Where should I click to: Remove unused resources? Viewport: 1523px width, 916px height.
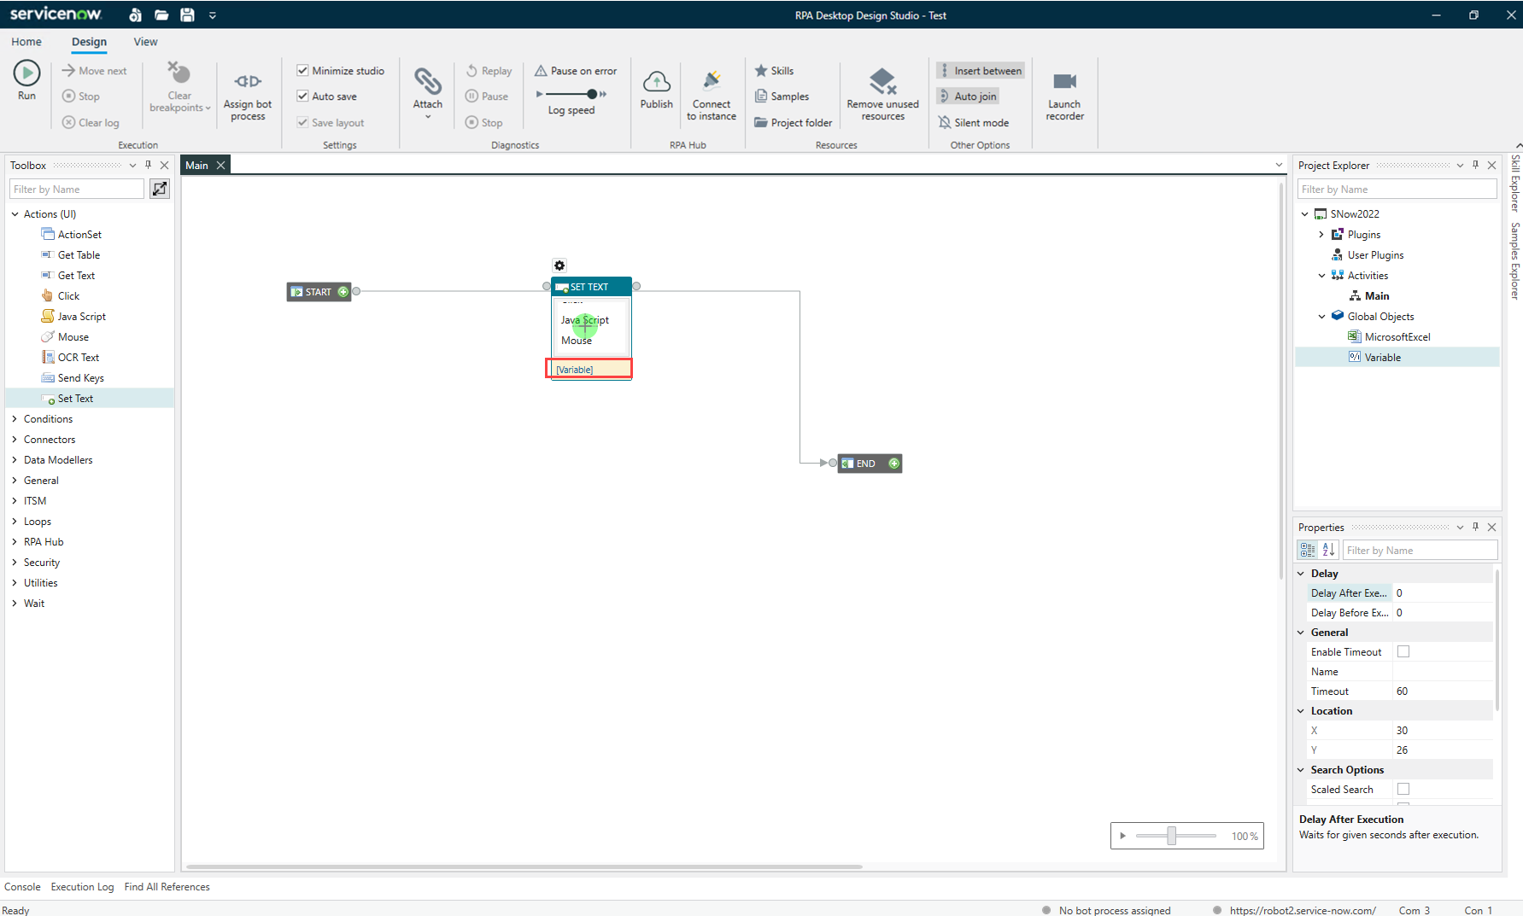point(882,95)
